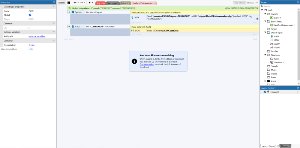The width and height of the screenshot is (300, 148).
Task: Click the info icon in the events remaining notice
Action: [x=135, y=61]
